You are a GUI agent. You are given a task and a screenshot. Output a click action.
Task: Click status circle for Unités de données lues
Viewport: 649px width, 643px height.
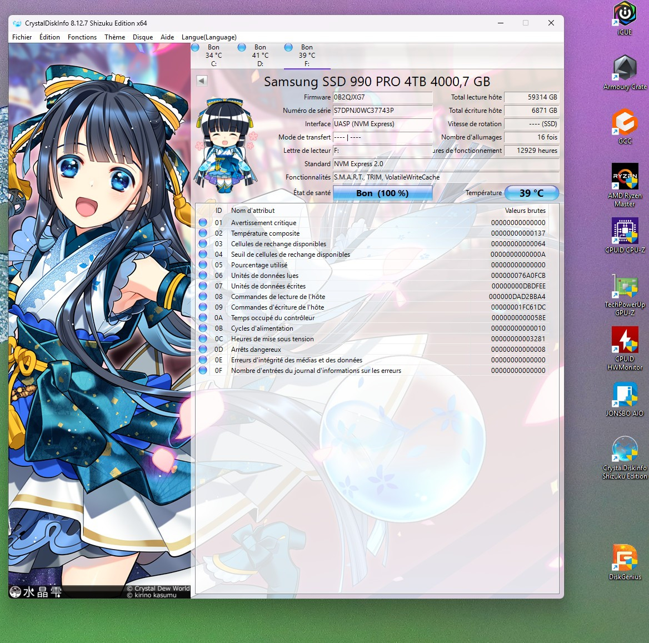click(x=203, y=275)
